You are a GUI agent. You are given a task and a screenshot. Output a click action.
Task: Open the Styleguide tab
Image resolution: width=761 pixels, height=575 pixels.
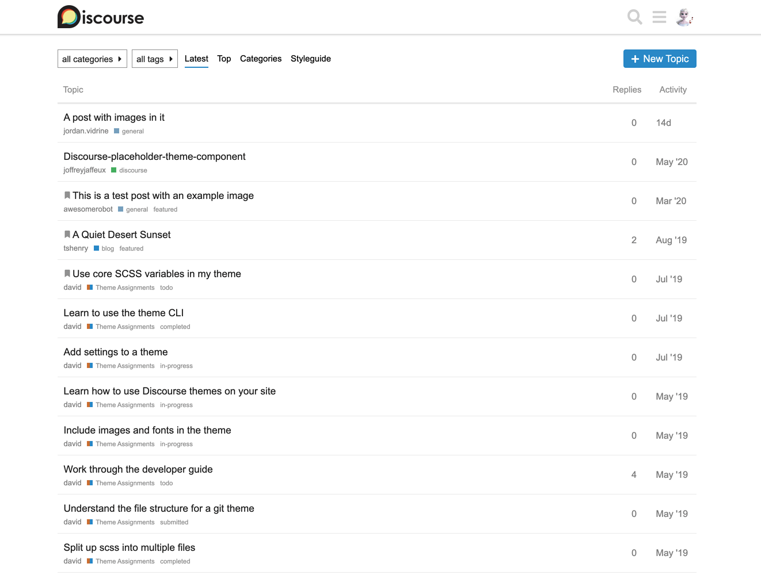[x=310, y=59]
